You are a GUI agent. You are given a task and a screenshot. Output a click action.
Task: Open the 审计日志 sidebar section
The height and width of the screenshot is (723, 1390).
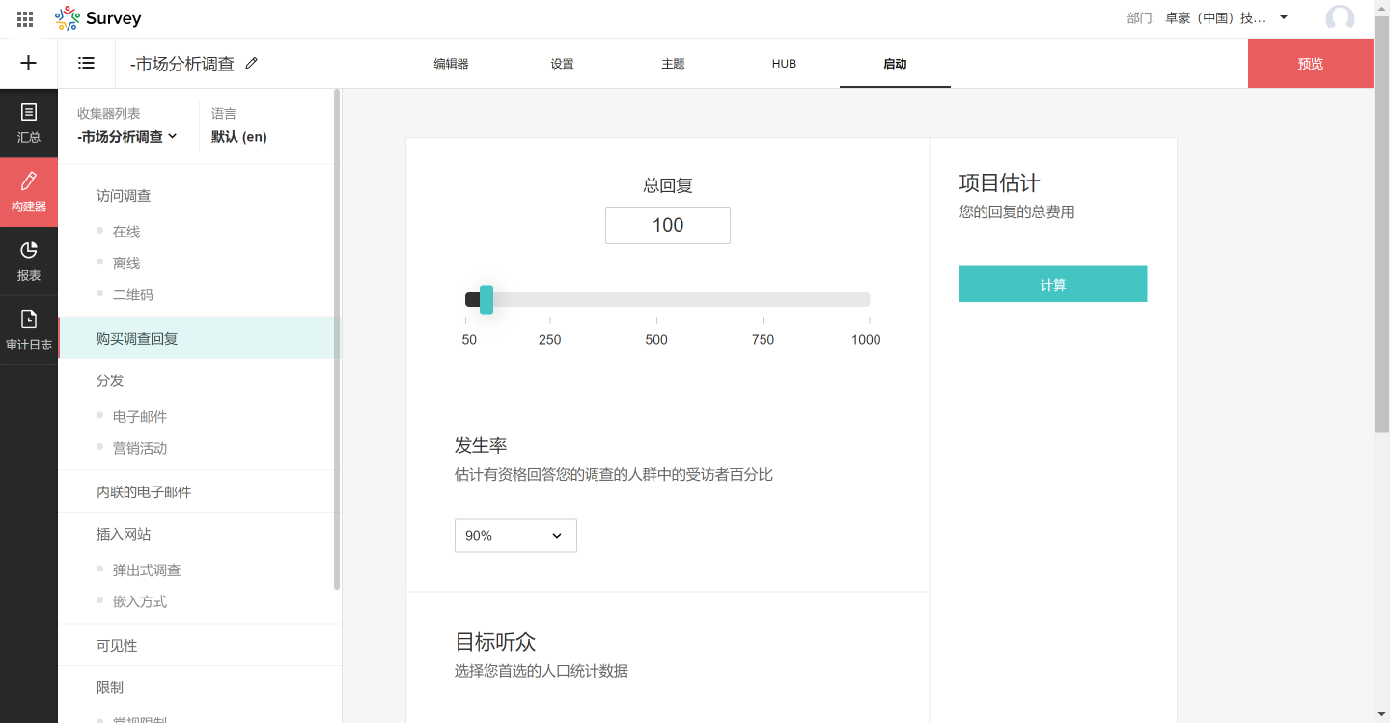(29, 330)
